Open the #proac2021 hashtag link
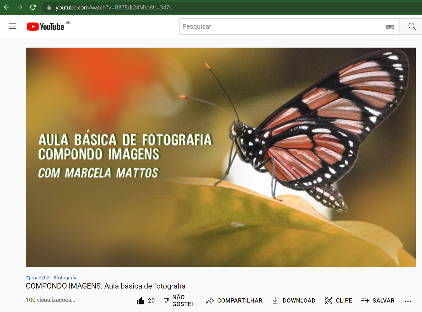 point(39,278)
